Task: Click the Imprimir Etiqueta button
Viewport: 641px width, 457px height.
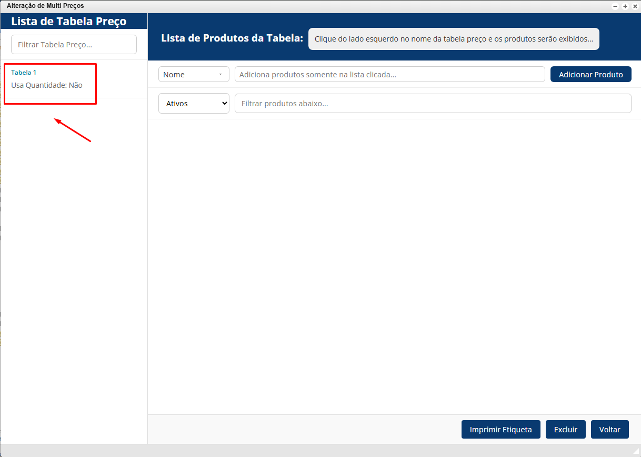Action: (x=500, y=430)
